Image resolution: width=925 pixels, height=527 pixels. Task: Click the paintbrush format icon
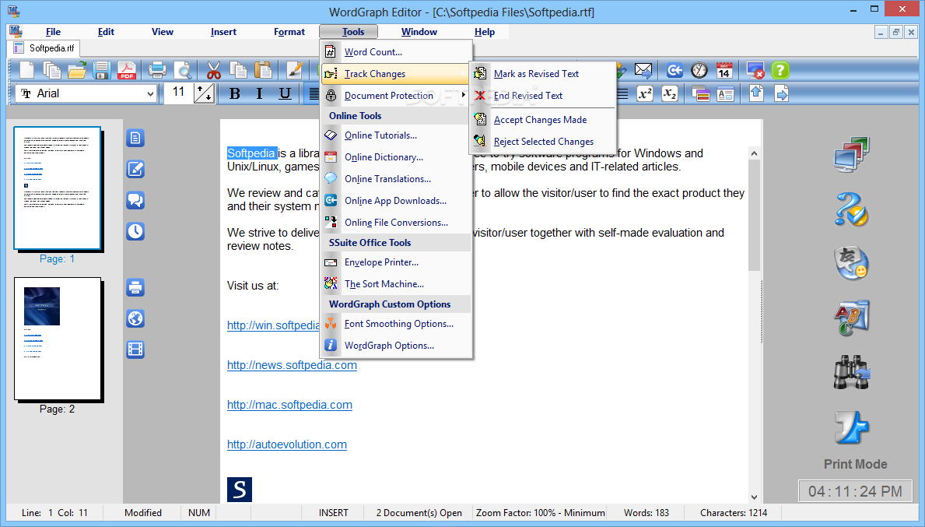pyautogui.click(x=294, y=70)
